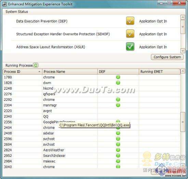Image resolution: width=188 pixels, height=179 pixels.
Task: Click DEP green indicator for dwm
Action: point(118,83)
